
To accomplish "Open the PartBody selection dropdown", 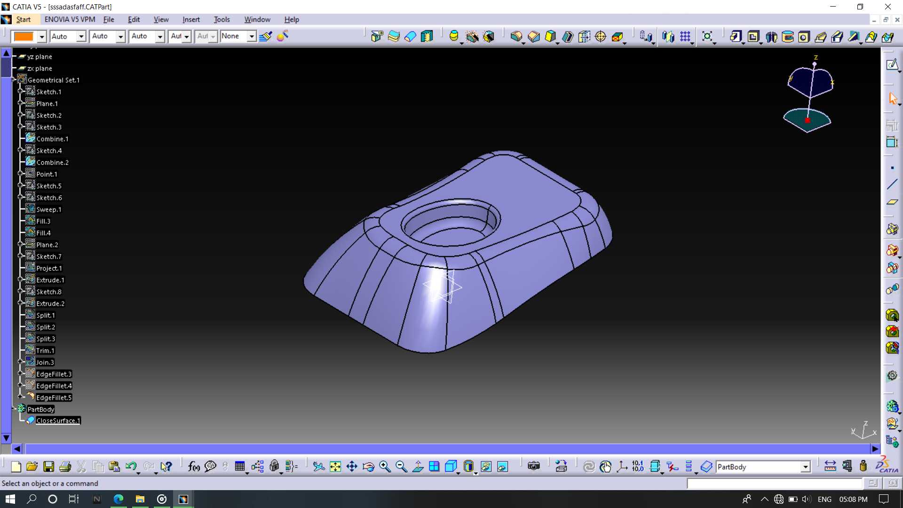I will click(x=805, y=467).
